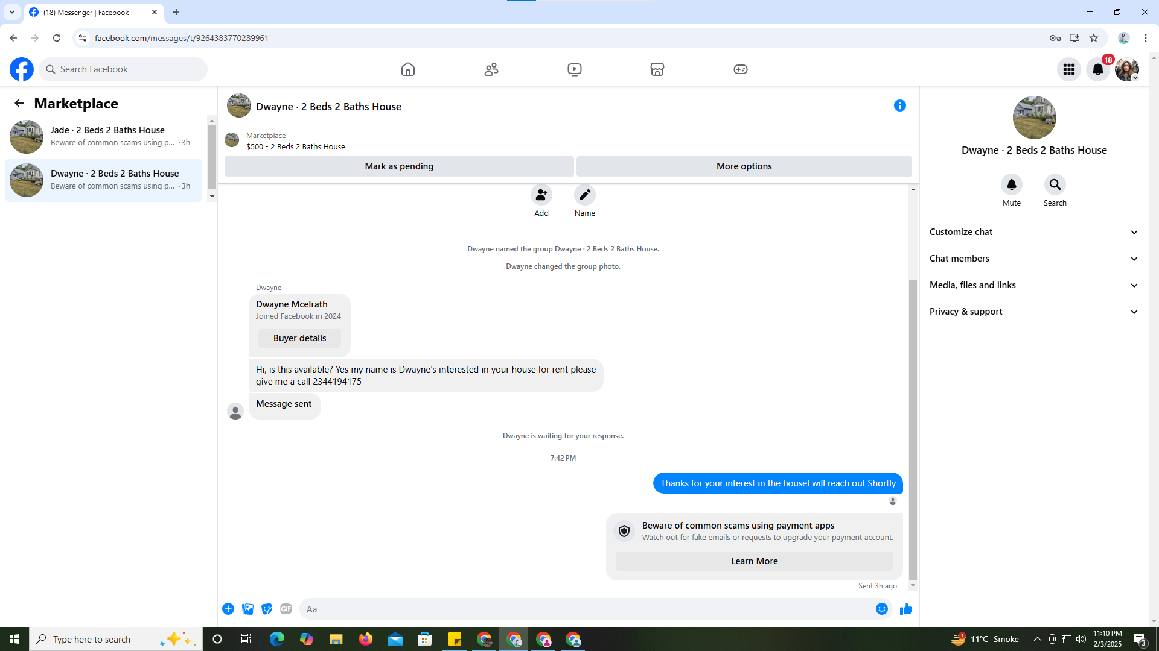The width and height of the screenshot is (1159, 651).
Task: Open the large group photo in details panel
Action: click(x=1034, y=118)
